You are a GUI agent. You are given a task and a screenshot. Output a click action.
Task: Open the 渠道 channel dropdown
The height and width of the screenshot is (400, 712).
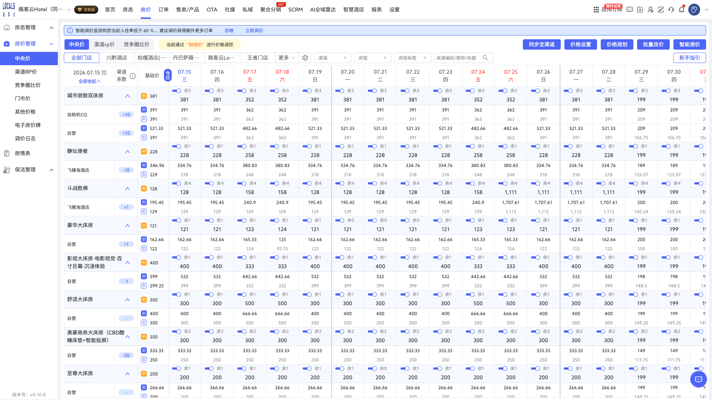click(x=333, y=58)
